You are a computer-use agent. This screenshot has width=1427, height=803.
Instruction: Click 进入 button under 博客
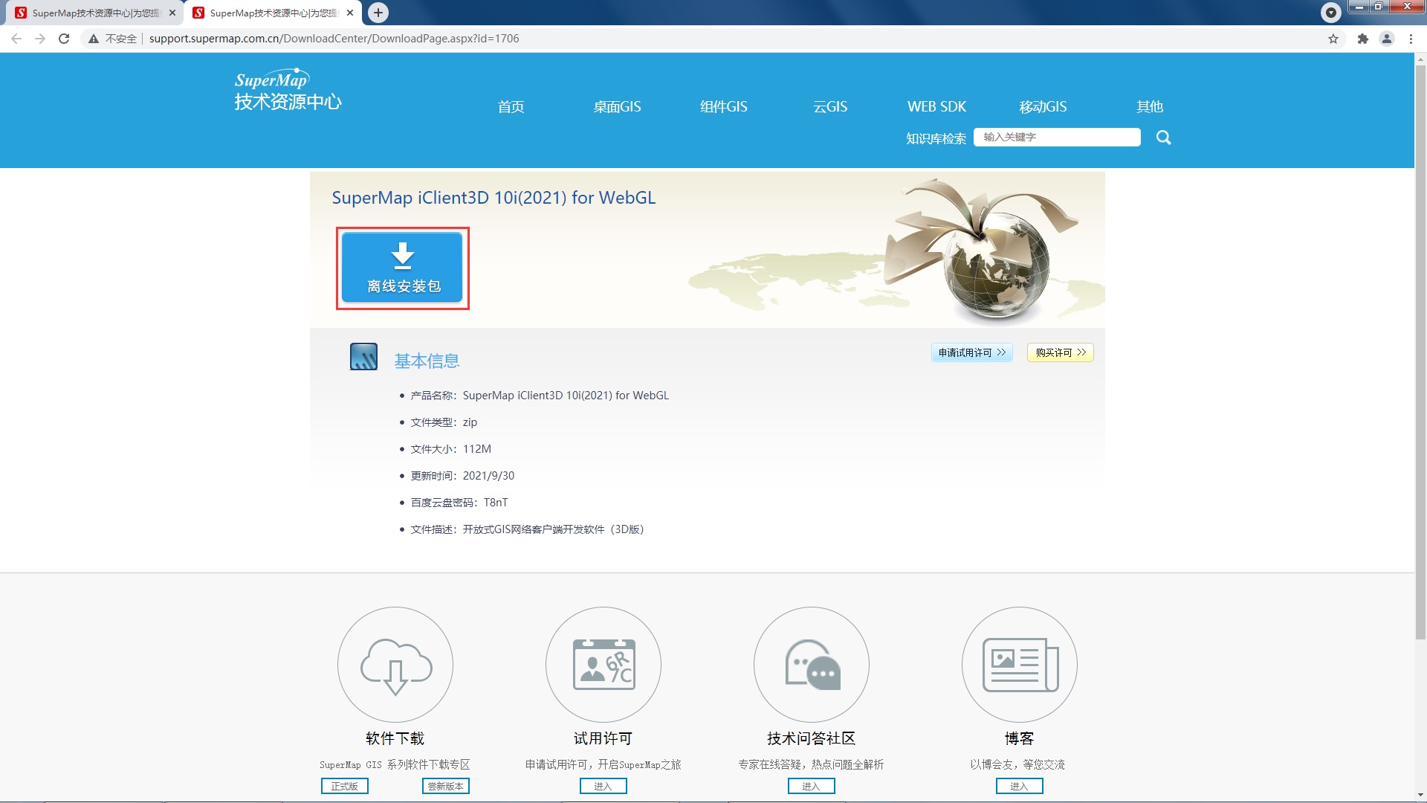point(1020,786)
